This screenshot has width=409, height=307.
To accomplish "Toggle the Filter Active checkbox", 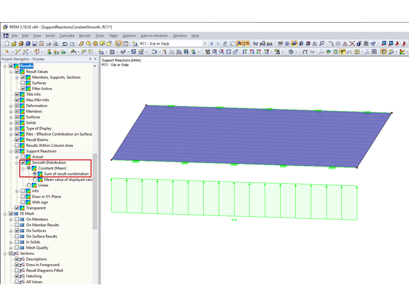I will coord(23,89).
